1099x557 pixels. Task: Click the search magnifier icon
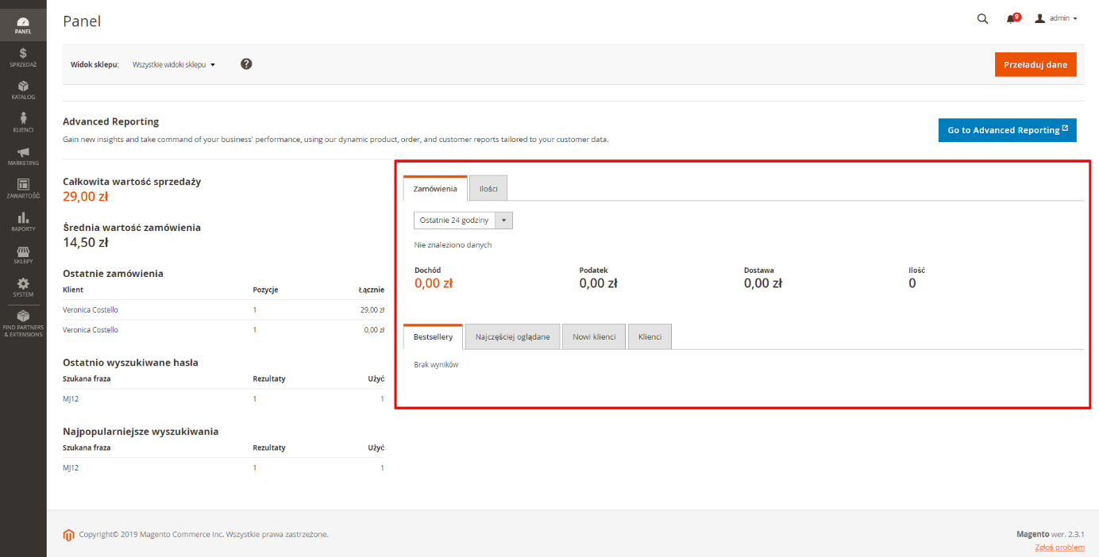pyautogui.click(x=982, y=19)
